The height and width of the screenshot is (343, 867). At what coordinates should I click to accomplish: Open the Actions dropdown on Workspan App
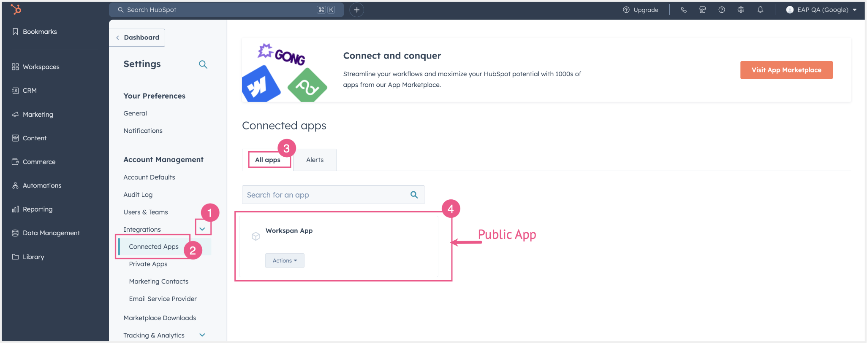coord(285,260)
